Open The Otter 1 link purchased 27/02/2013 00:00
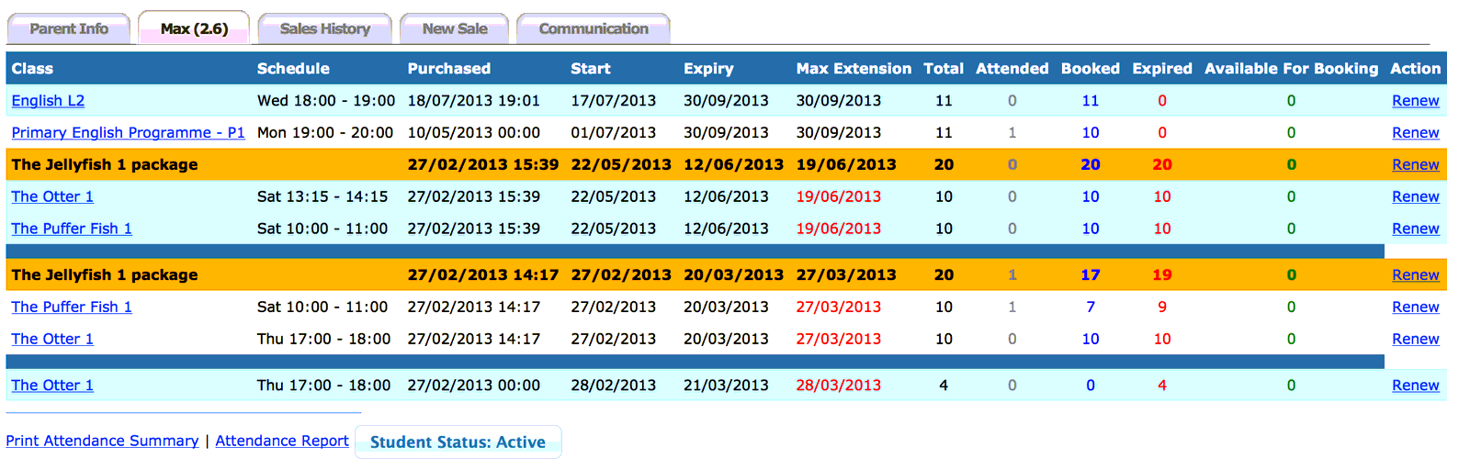The image size is (1470, 470). coord(52,386)
